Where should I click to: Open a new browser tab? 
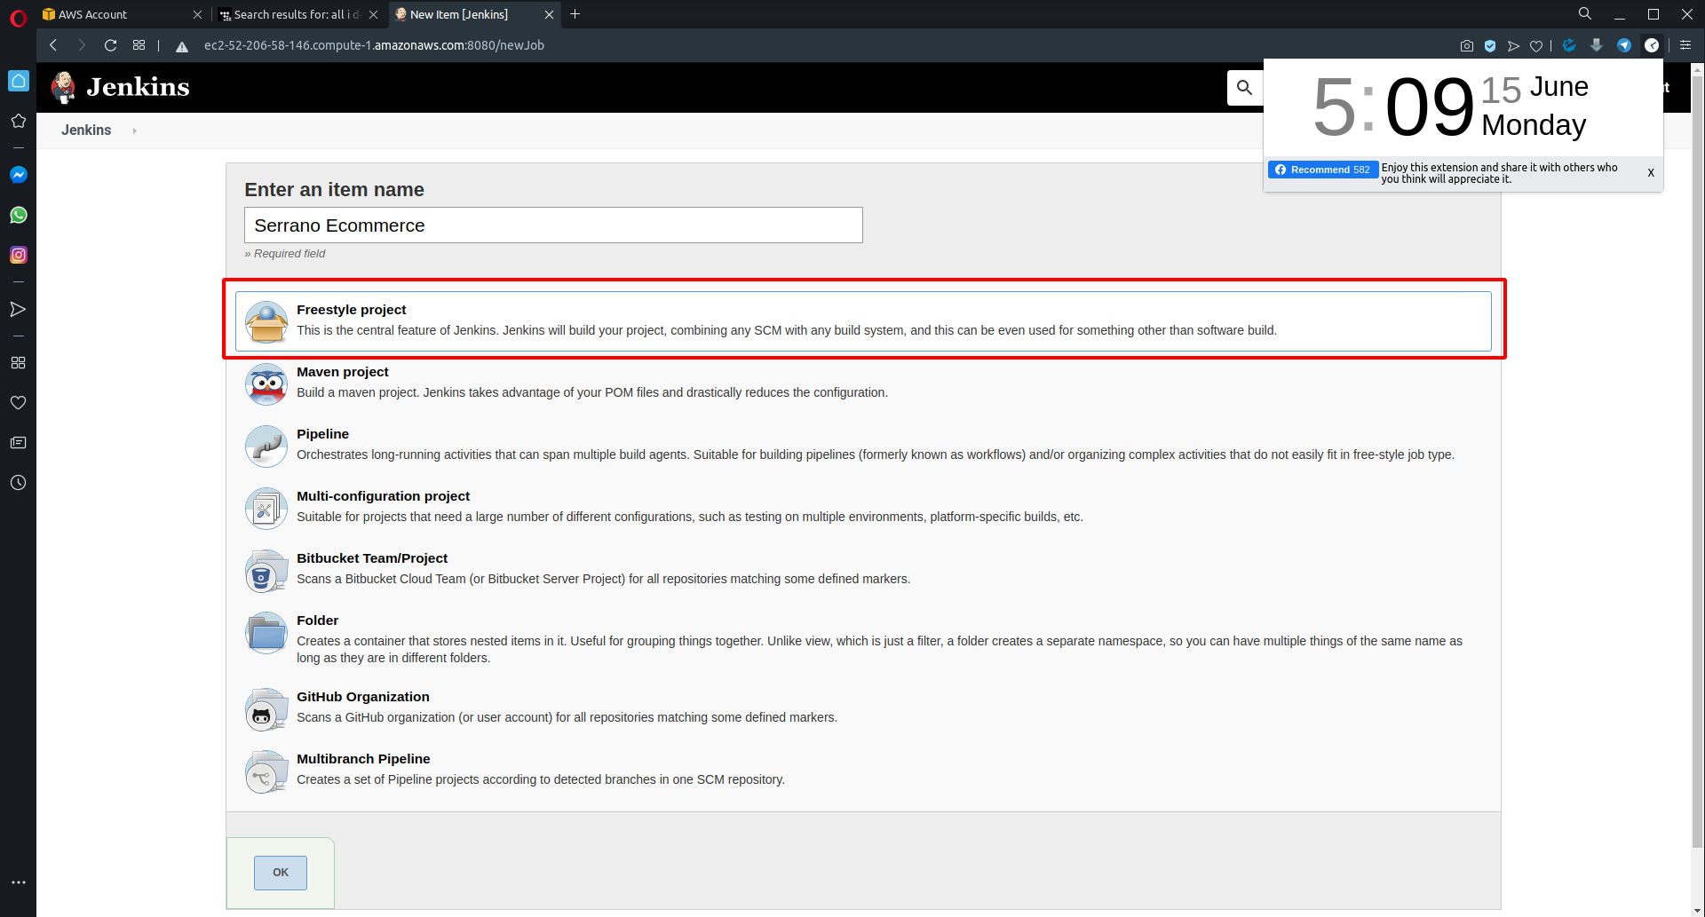(x=575, y=14)
